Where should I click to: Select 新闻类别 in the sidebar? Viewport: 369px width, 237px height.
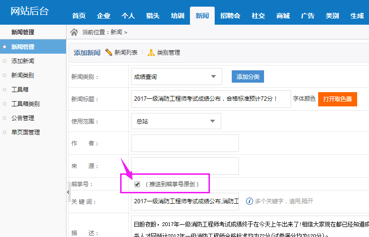(x=23, y=76)
